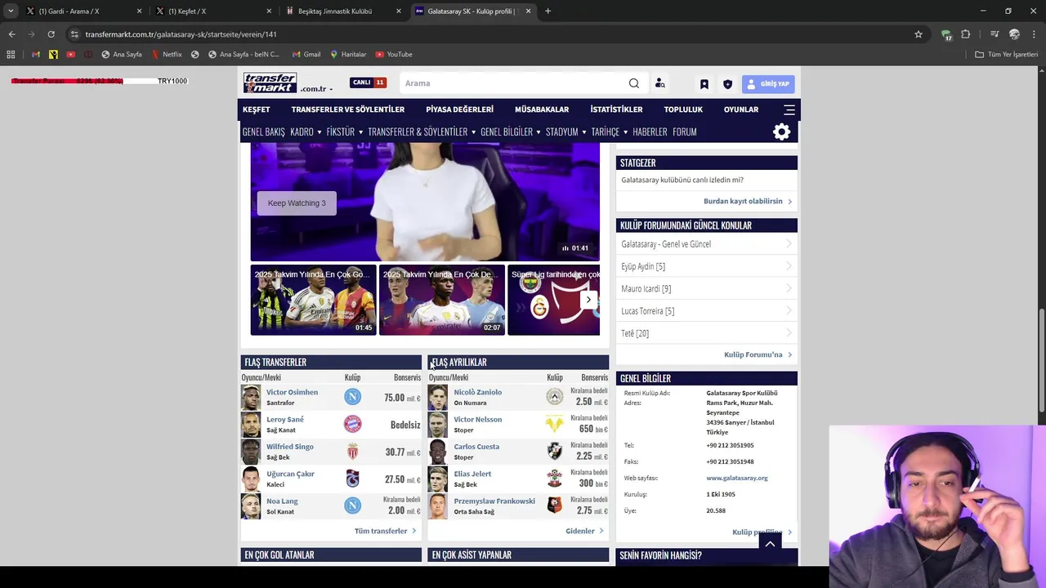
Task: Click the CANLI 11 live button
Action: tap(368, 82)
